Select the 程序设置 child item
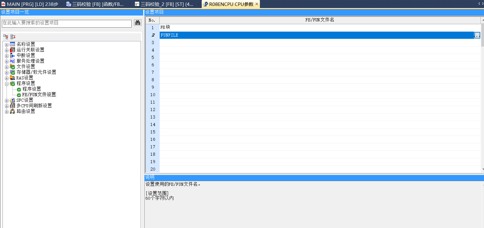This screenshot has height=228, width=484. [x=31, y=89]
